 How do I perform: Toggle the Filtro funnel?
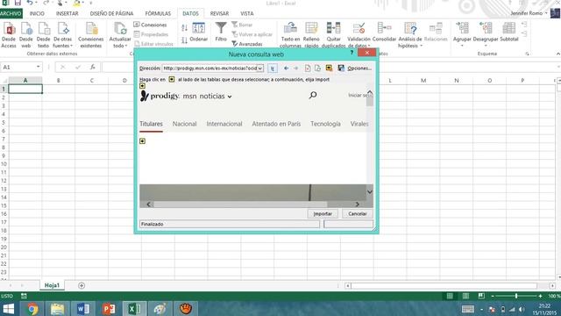(221, 32)
